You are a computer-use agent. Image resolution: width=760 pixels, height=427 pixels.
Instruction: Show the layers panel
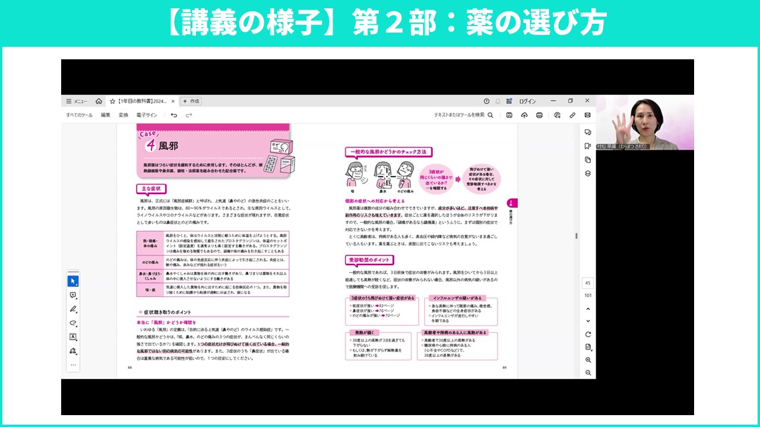tap(588, 173)
